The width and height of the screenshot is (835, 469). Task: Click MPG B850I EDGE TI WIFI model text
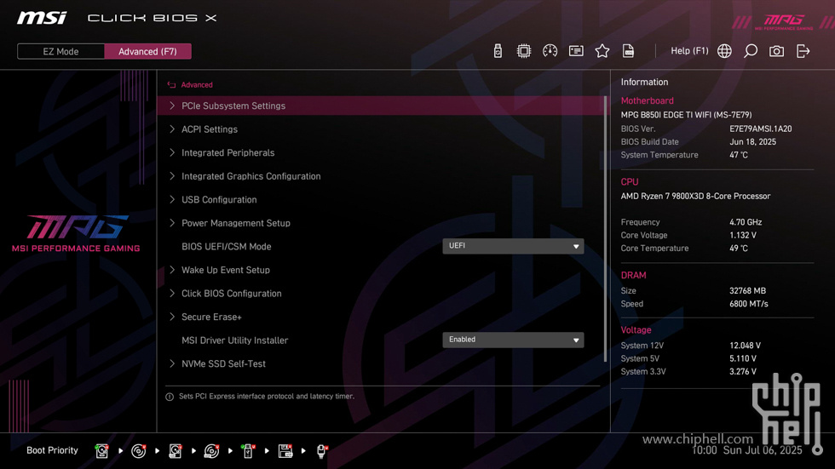click(687, 115)
